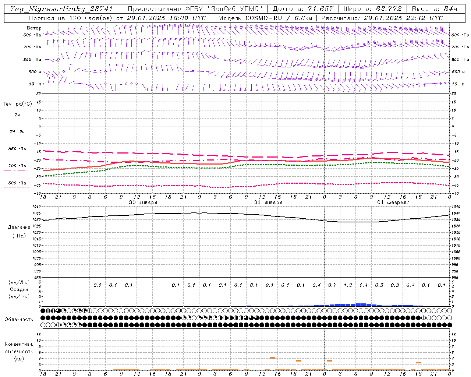This screenshot has height=377, width=471.
Task: Click the (км) unit of convective cloud
Action: pos(19,359)
